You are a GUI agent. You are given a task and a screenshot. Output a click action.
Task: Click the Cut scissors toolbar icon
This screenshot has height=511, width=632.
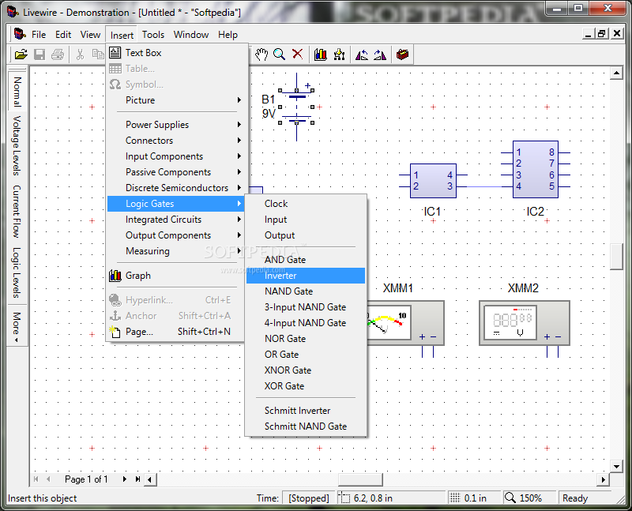80,54
